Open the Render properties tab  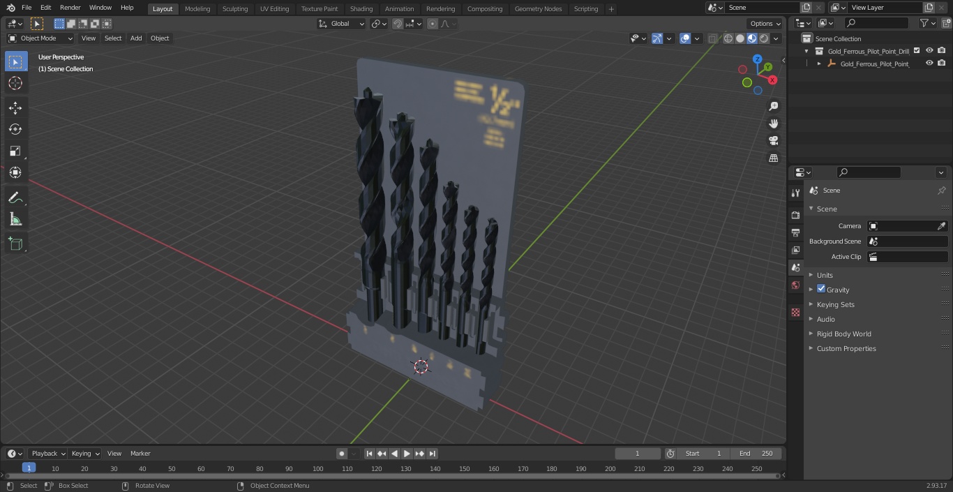(x=795, y=215)
